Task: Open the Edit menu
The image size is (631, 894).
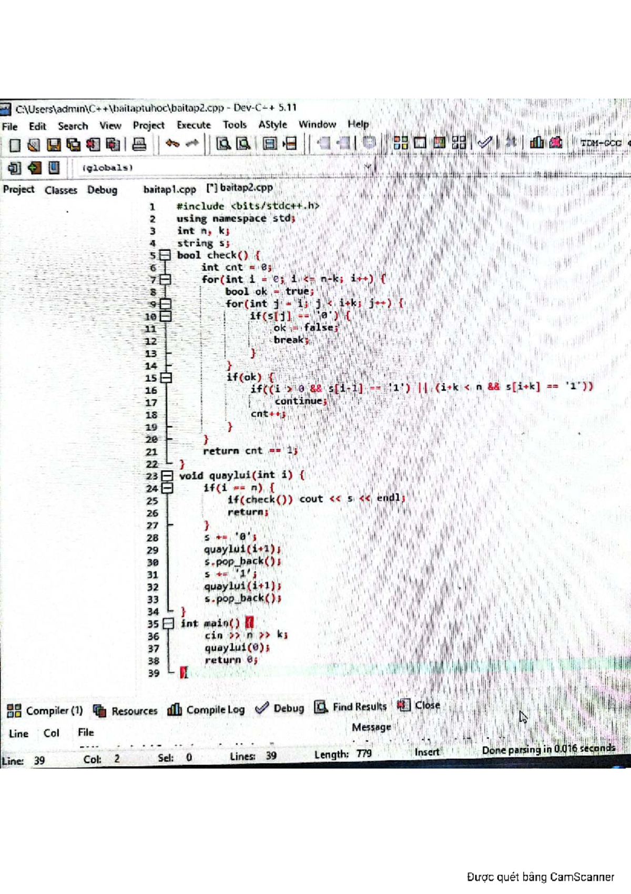Action: (x=37, y=126)
